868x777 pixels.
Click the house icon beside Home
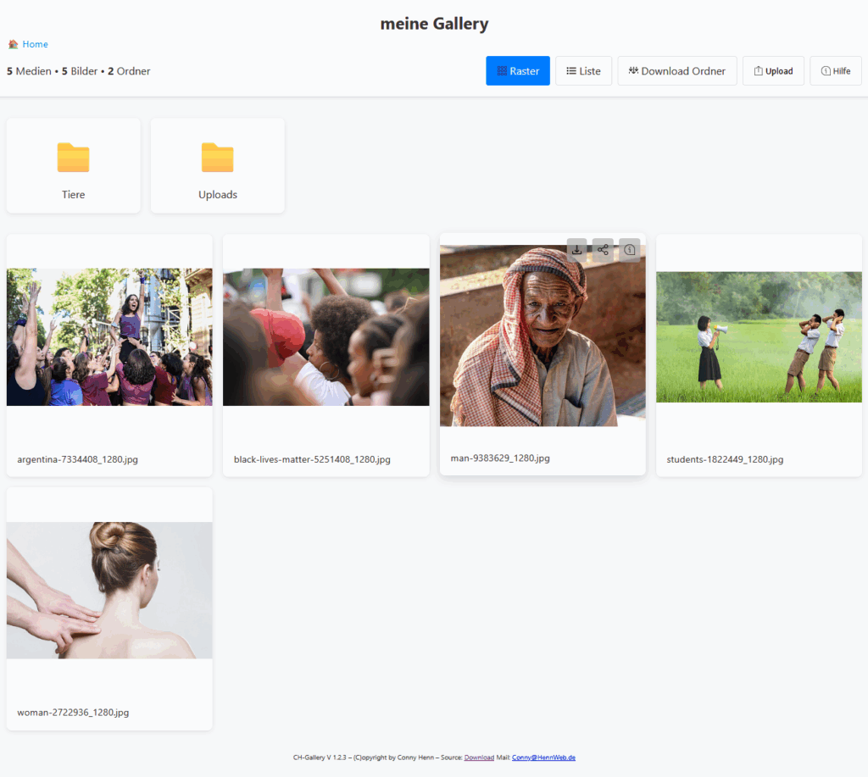click(x=13, y=44)
